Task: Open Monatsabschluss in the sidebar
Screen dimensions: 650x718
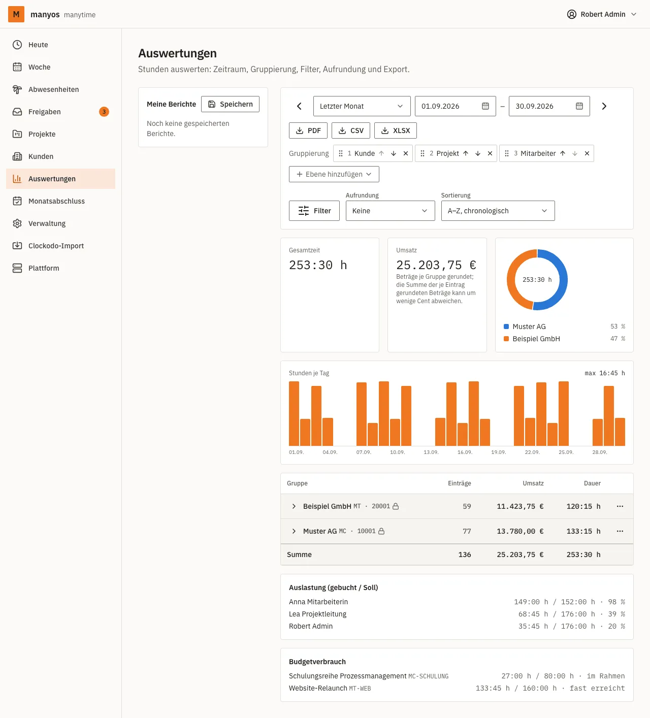Action: point(61,201)
